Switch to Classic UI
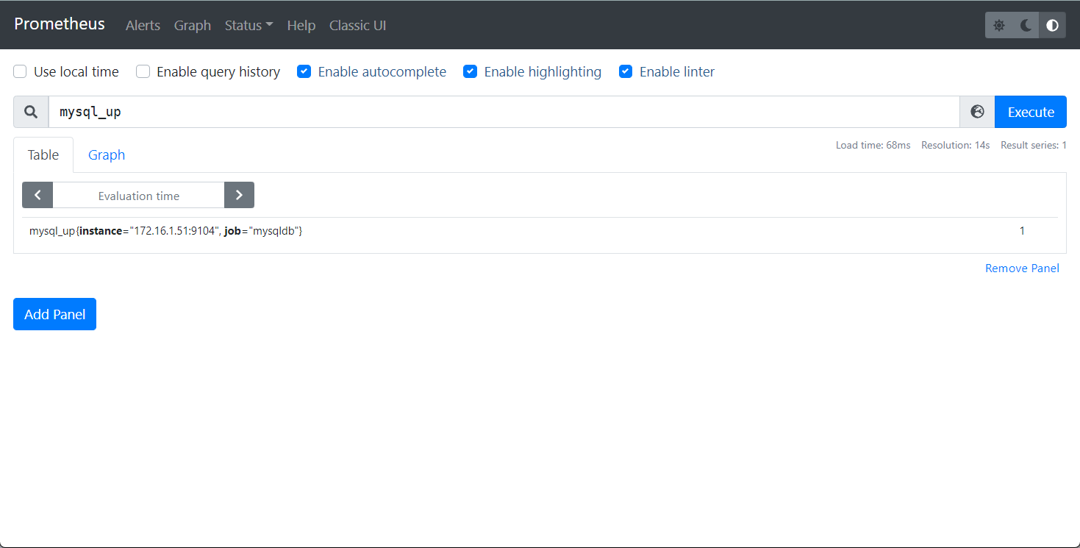The image size is (1080, 548). point(357,25)
